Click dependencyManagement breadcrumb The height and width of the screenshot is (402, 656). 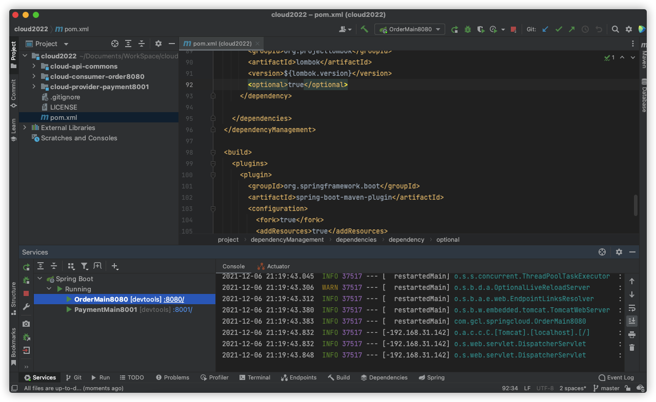pos(287,240)
